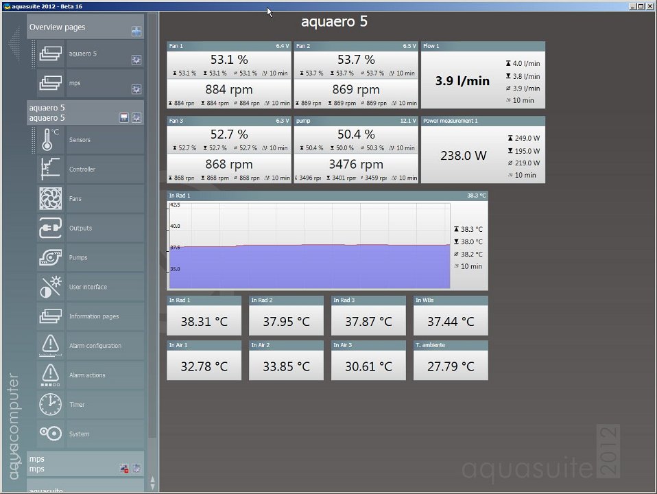
Task: Click the 38.2 °C average beside the chart
Action: click(x=472, y=254)
